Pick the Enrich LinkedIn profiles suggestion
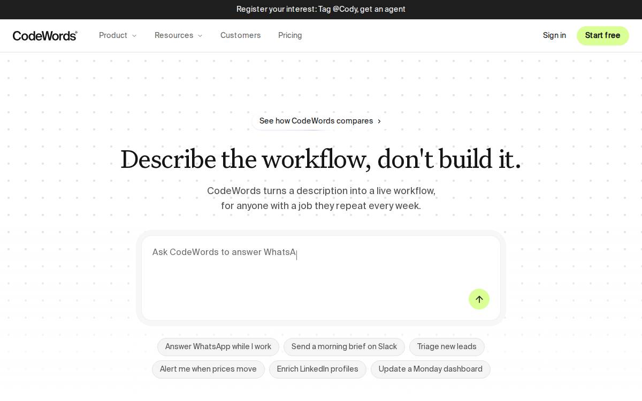This screenshot has height=401, width=642. coord(318,369)
